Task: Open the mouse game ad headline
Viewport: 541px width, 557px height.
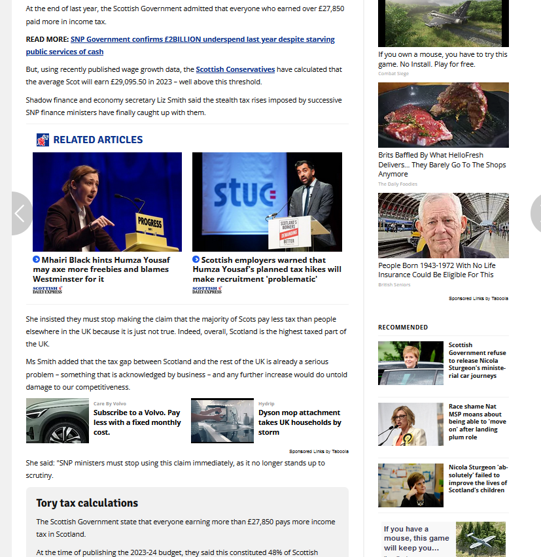Action: coord(442,59)
